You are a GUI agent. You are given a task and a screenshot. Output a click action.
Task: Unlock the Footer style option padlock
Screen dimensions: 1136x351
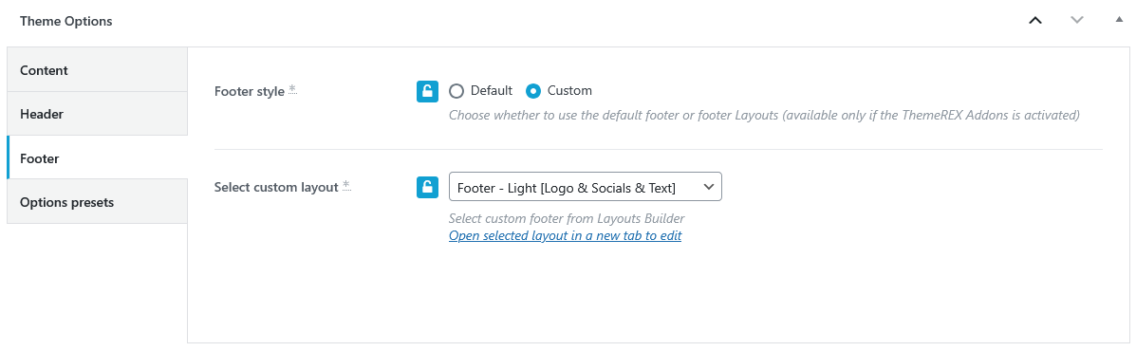427,91
